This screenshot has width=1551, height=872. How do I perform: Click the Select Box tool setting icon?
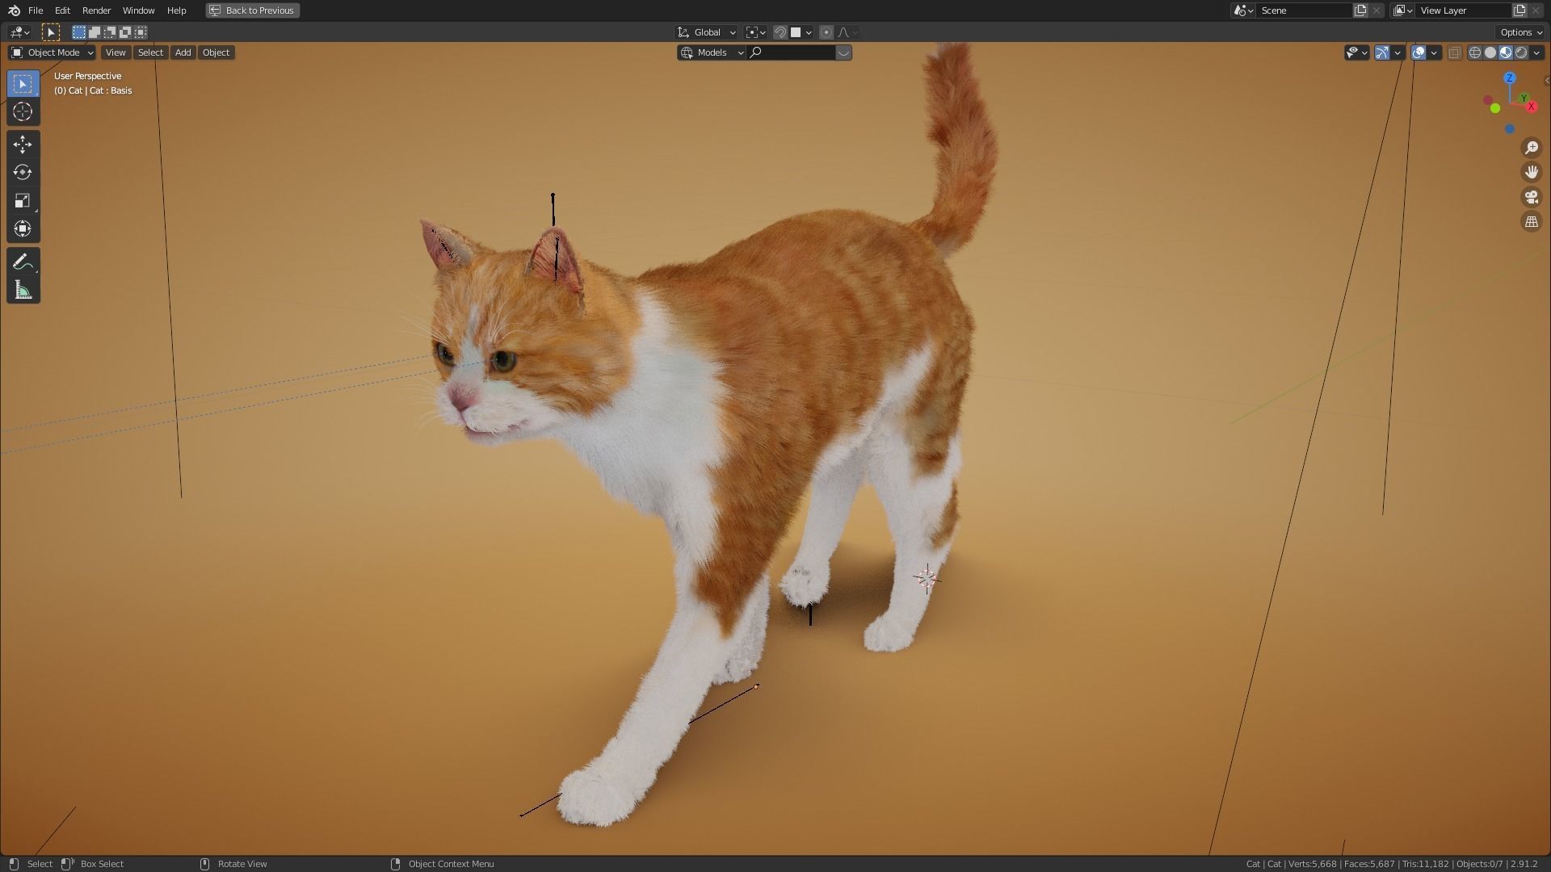(x=50, y=32)
